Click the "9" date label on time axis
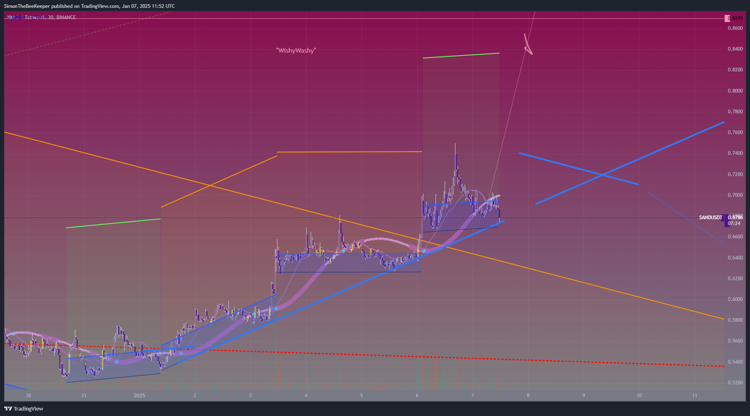The width and height of the screenshot is (750, 416). 584,396
